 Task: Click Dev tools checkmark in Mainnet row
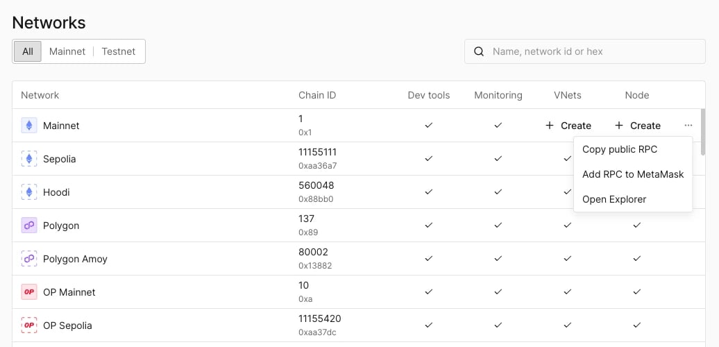429,125
